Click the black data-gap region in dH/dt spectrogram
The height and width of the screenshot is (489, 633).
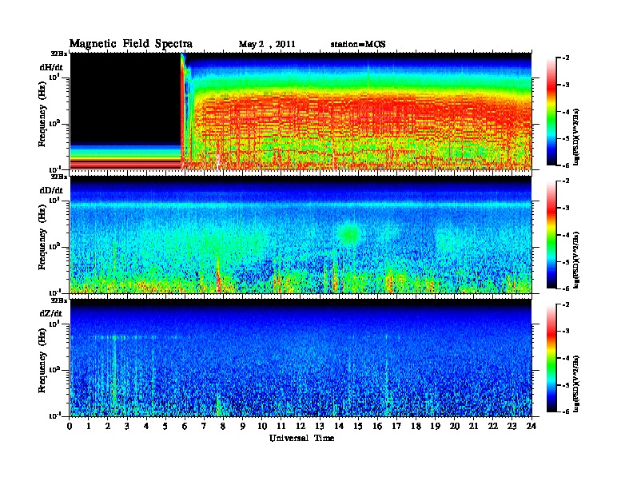tap(125, 99)
